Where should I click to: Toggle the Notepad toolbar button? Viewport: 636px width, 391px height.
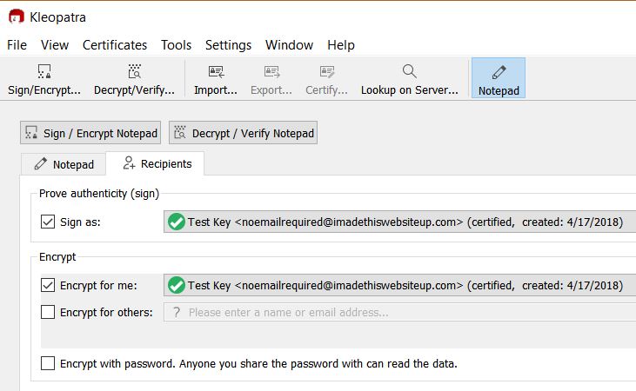499,77
